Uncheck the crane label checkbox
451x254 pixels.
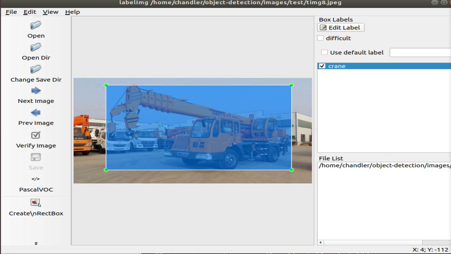322,66
